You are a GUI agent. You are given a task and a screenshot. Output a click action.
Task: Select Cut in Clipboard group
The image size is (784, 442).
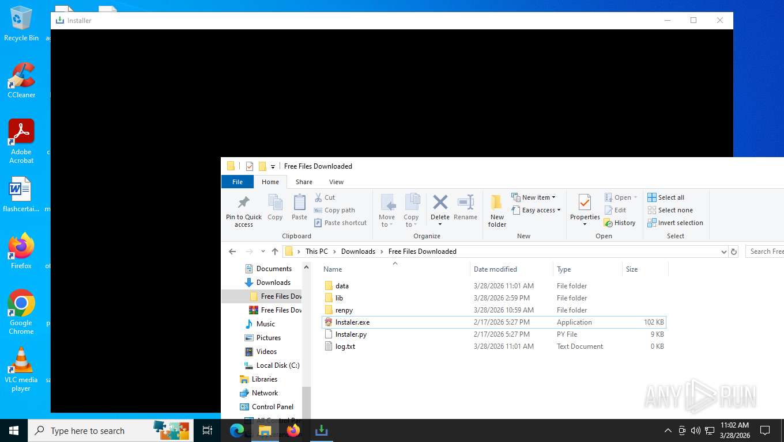pyautogui.click(x=325, y=197)
